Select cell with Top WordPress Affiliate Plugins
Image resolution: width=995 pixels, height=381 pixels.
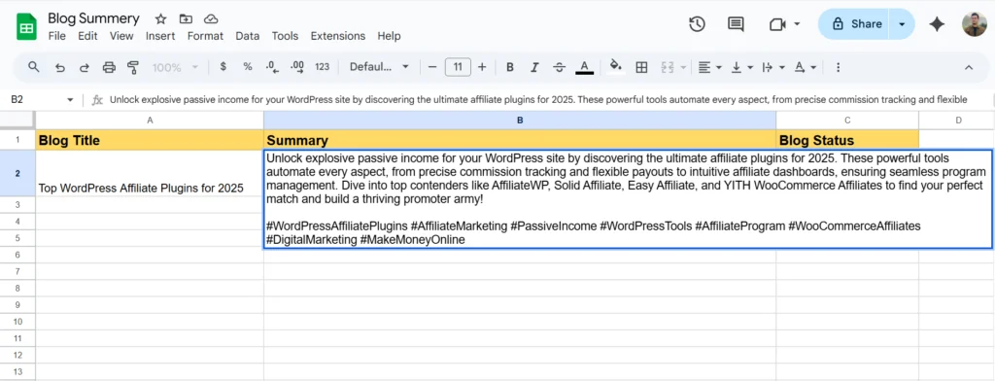150,173
